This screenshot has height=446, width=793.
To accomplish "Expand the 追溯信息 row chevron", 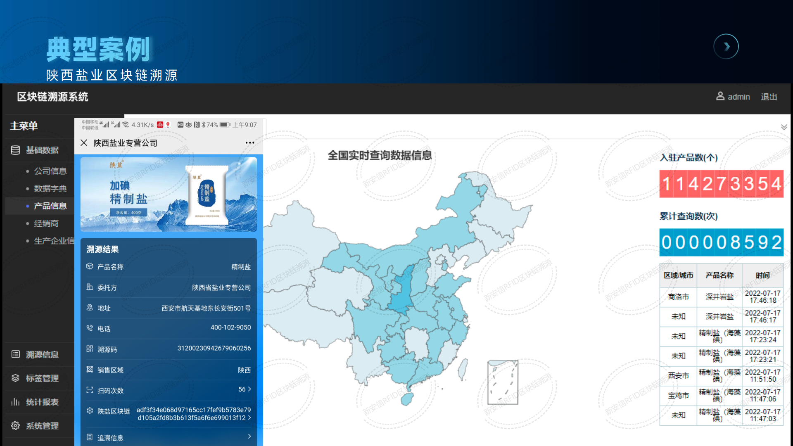I will pyautogui.click(x=249, y=437).
